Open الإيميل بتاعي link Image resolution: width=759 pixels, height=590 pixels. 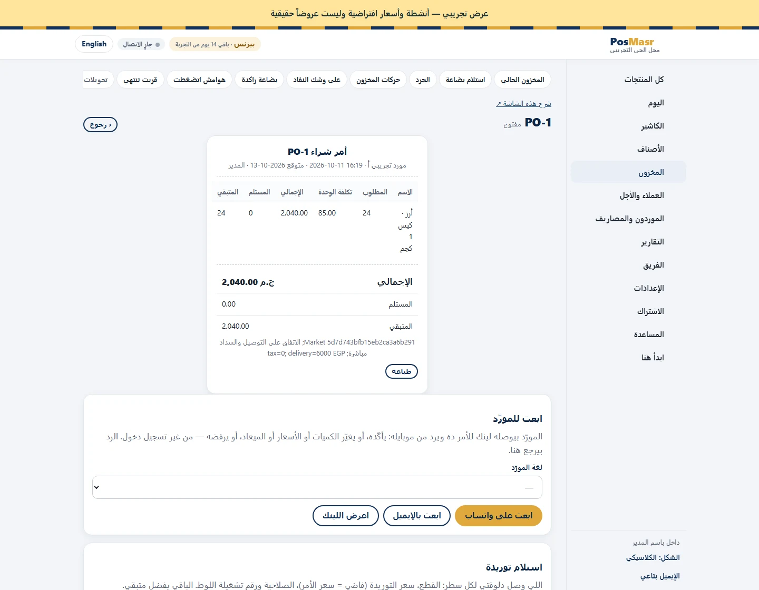pos(660,576)
